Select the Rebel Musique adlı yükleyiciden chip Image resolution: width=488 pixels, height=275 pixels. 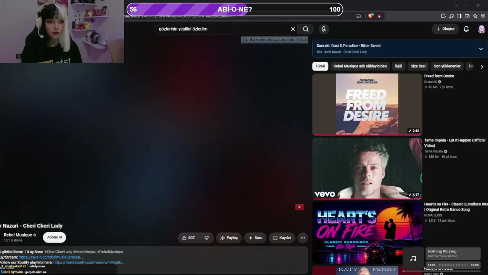pyautogui.click(x=360, y=66)
